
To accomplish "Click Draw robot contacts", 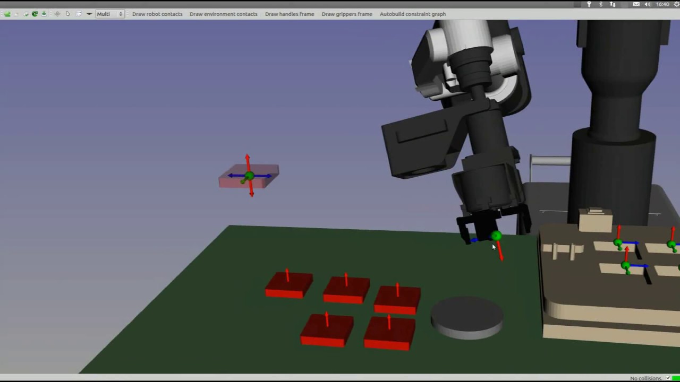I will [157, 14].
